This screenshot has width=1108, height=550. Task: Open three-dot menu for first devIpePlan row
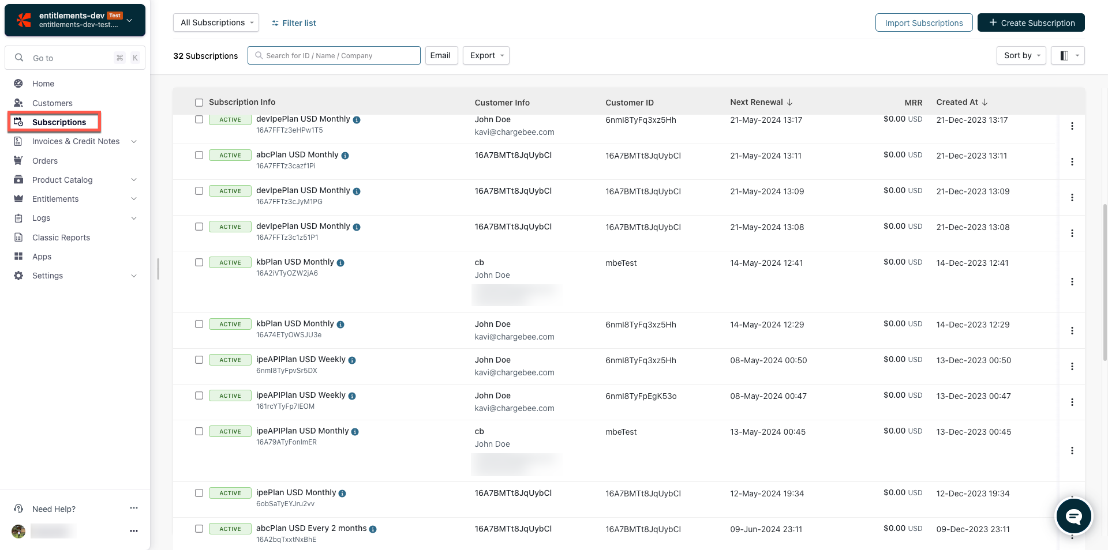[1072, 126]
